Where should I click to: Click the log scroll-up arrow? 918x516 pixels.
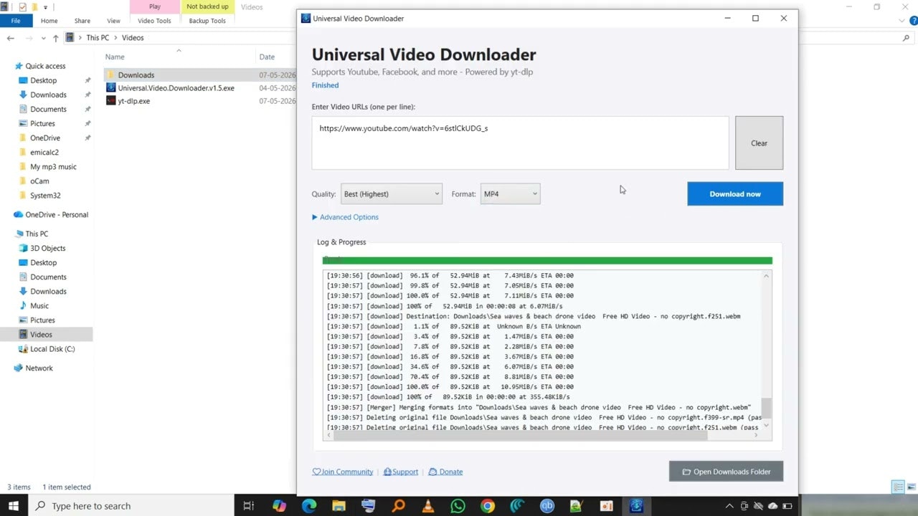[766, 276]
